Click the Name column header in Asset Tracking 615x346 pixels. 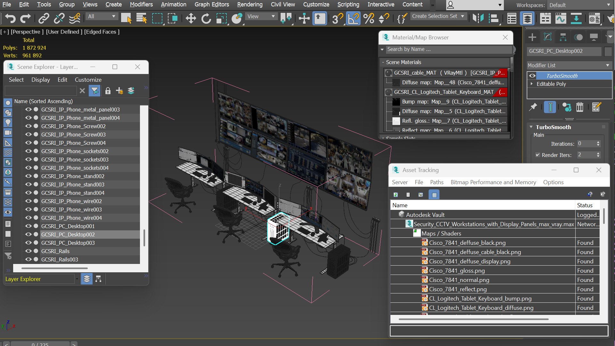[x=483, y=205]
